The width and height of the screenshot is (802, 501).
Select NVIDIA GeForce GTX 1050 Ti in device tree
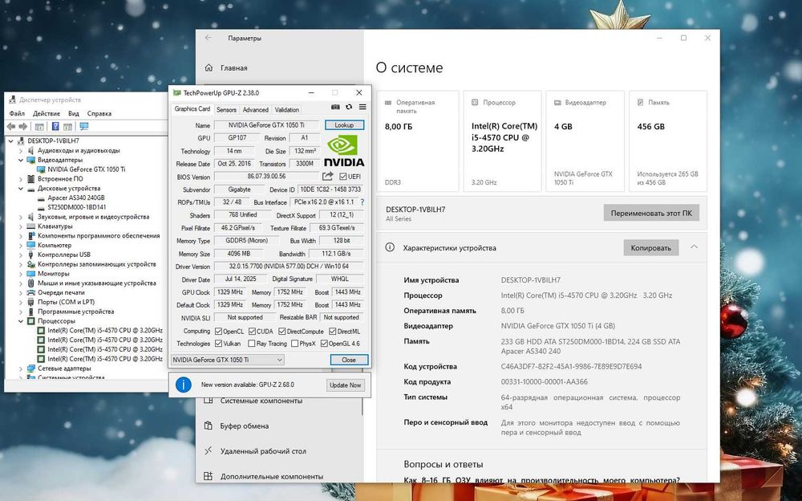coord(87,169)
